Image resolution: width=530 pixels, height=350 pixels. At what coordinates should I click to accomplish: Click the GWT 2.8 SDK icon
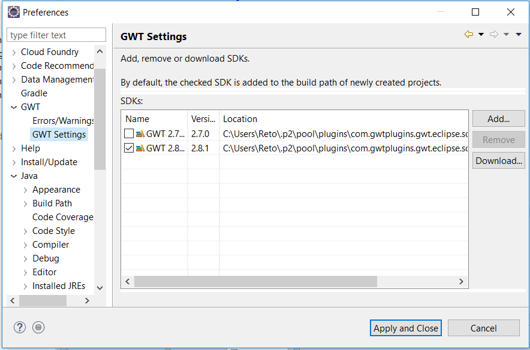tap(140, 148)
